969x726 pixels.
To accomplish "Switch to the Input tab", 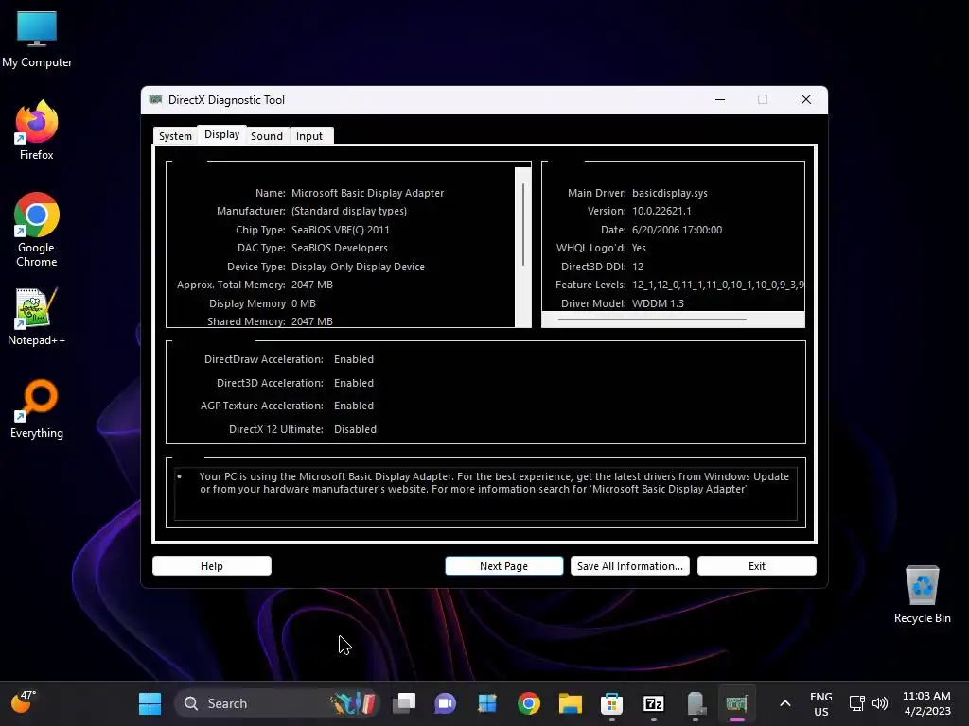I will click(x=309, y=136).
